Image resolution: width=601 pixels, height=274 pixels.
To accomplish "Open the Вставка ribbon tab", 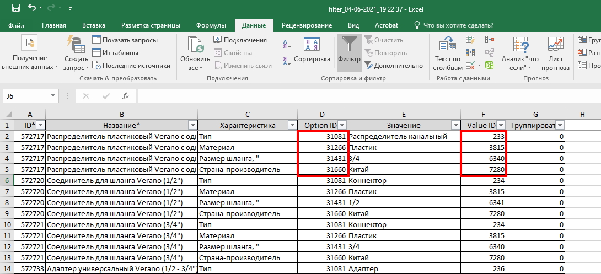I will 94,25.
